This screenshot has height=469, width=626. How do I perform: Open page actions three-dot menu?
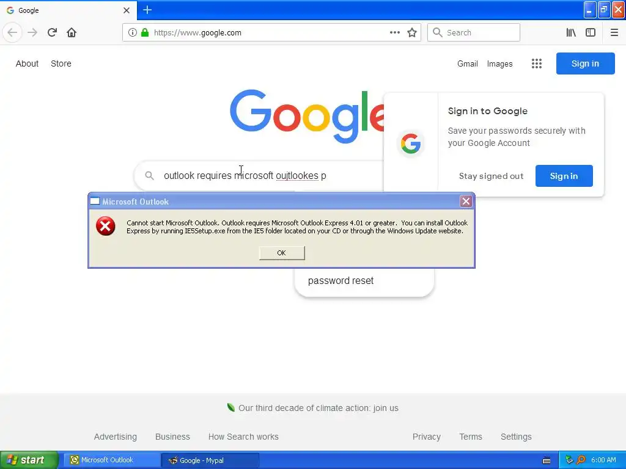[x=394, y=32]
